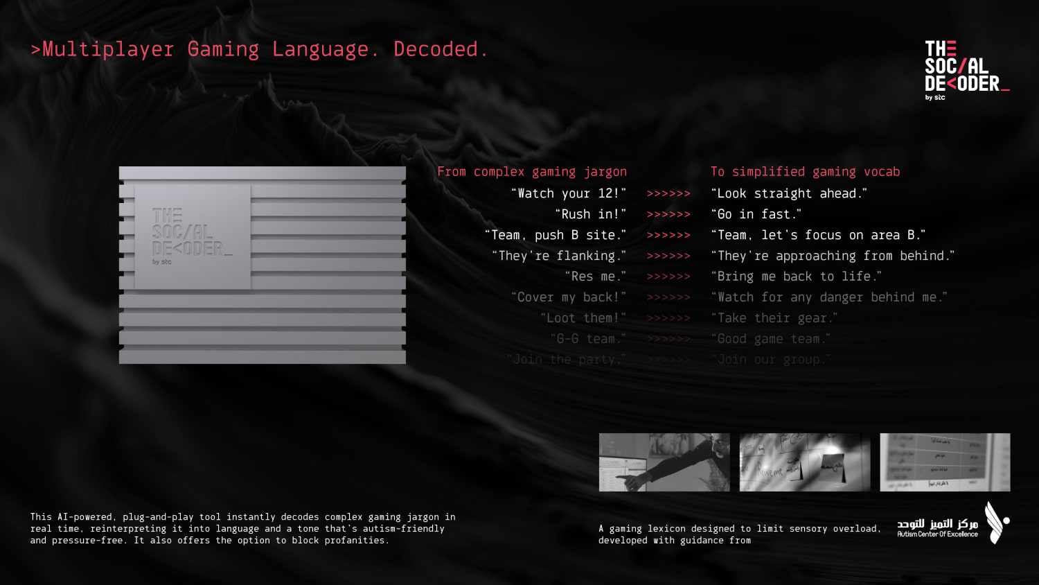This screenshot has height=585, width=1039.
Task: Click the translation "Join our group."
Action: [x=771, y=360]
